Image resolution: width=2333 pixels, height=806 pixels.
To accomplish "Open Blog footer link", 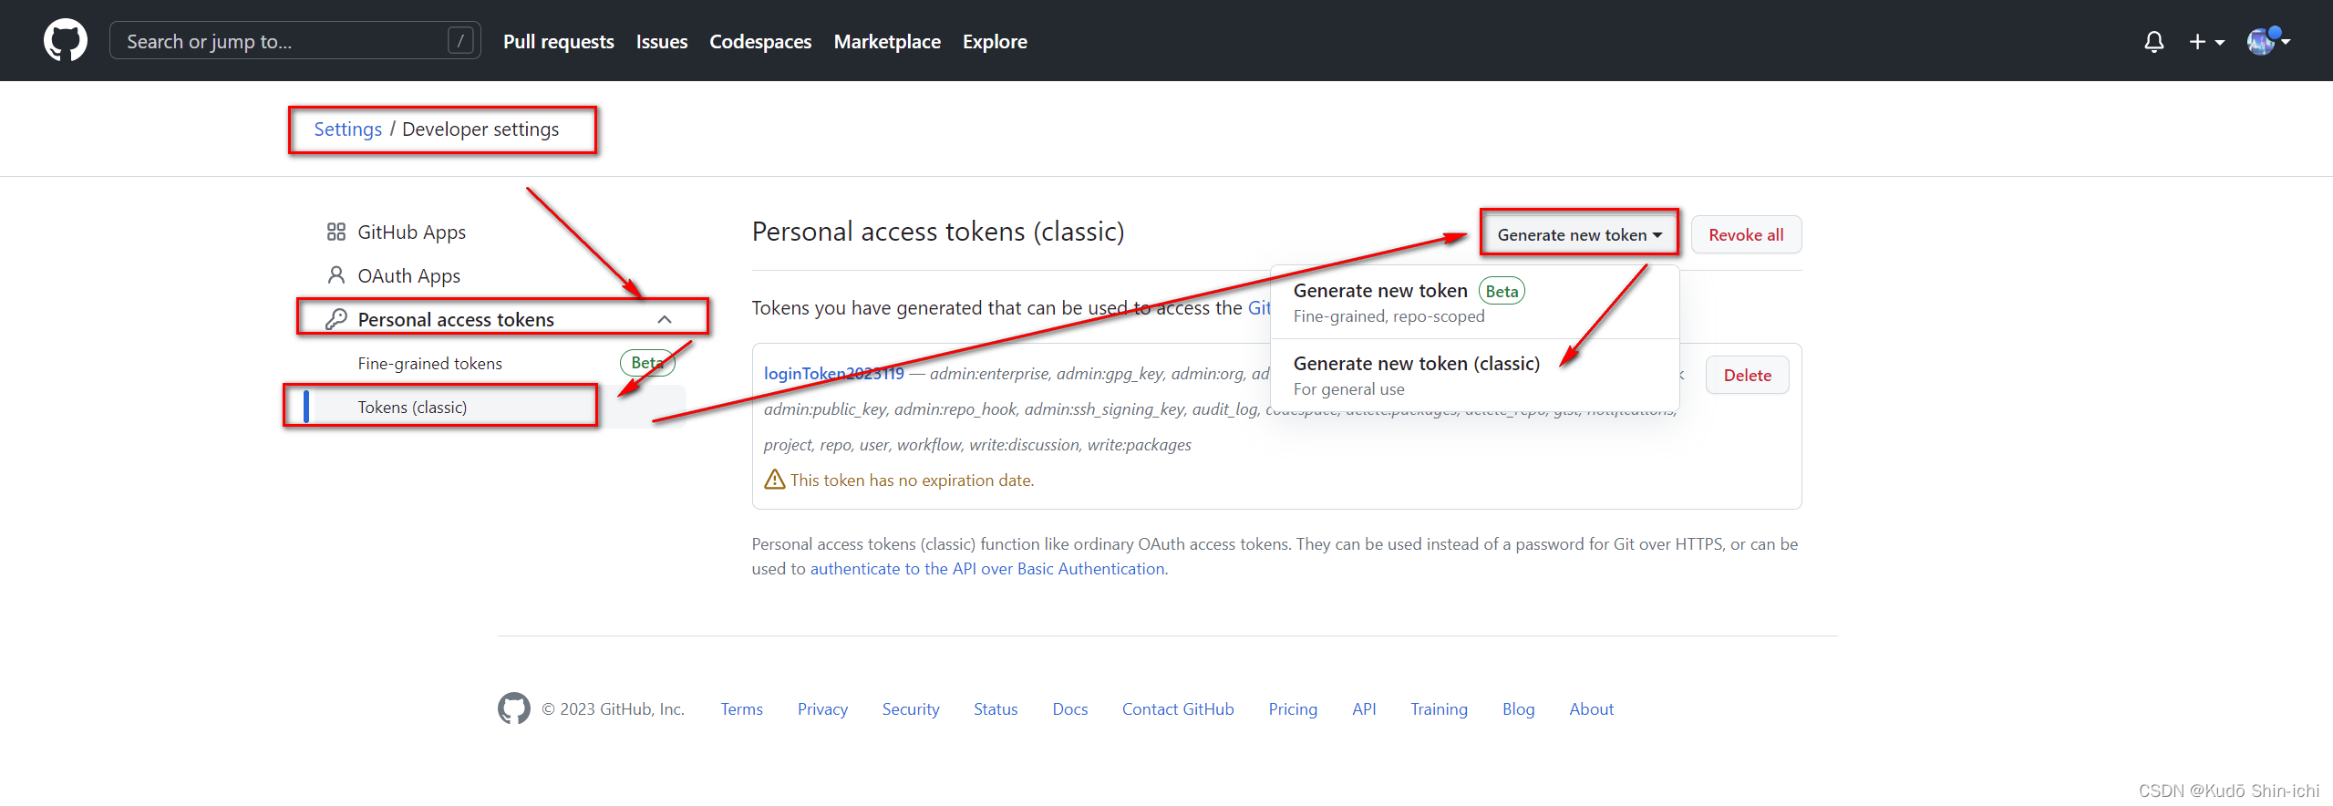I will pyautogui.click(x=1518, y=709).
